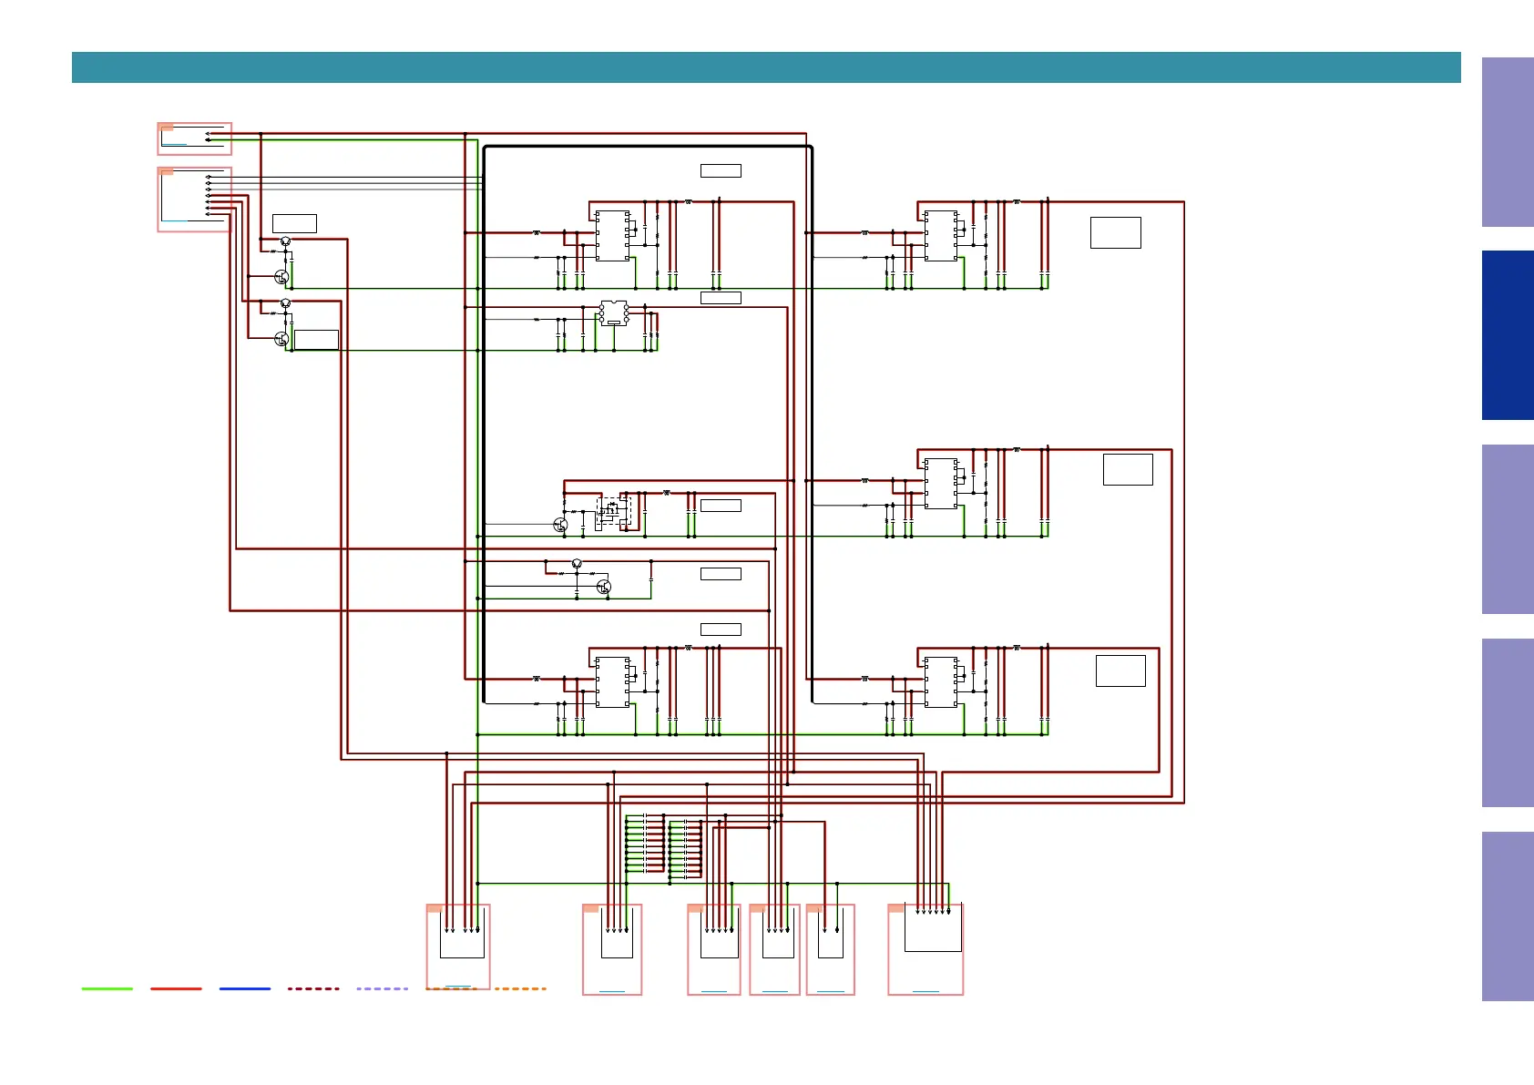1534x1085 pixels.
Task: Click the empty label box right of middle-right regulator
Action: 1128,469
